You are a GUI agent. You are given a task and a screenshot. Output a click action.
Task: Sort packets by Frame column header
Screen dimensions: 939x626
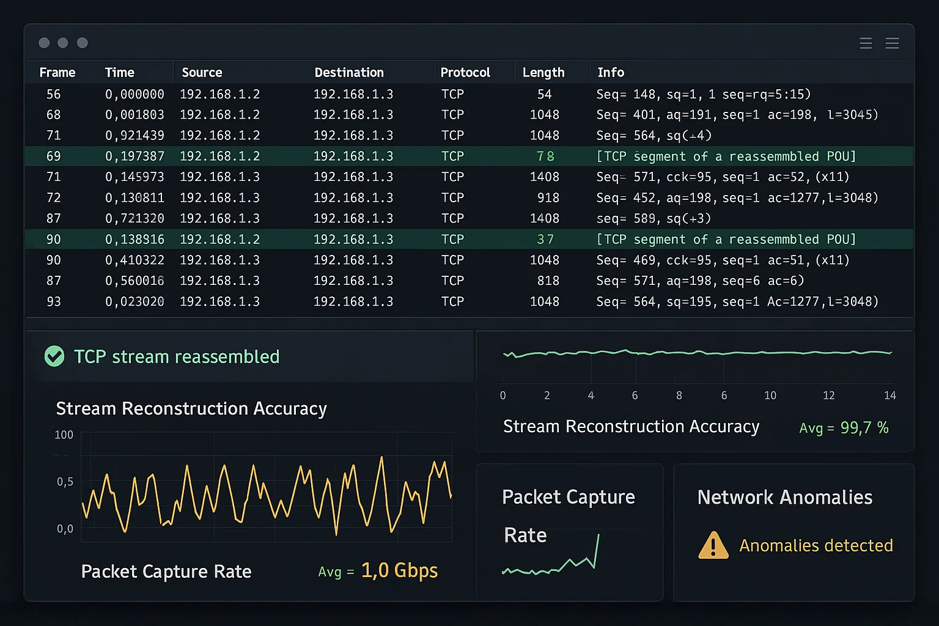click(x=57, y=72)
